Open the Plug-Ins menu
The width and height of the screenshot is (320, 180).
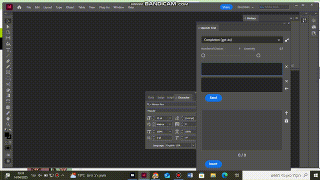[x=104, y=7]
